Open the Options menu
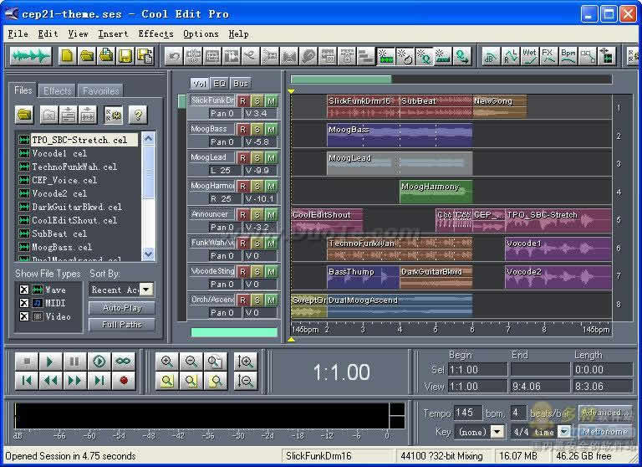Image resolution: width=642 pixels, height=467 pixels. pos(201,34)
